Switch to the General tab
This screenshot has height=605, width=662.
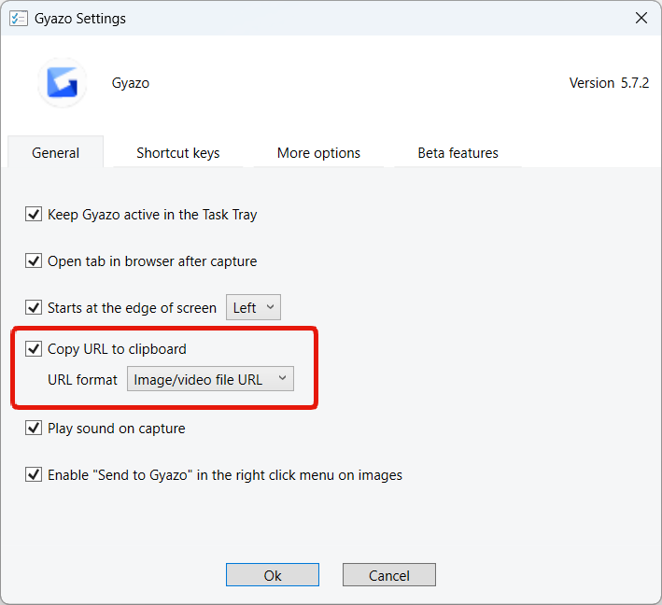click(55, 152)
